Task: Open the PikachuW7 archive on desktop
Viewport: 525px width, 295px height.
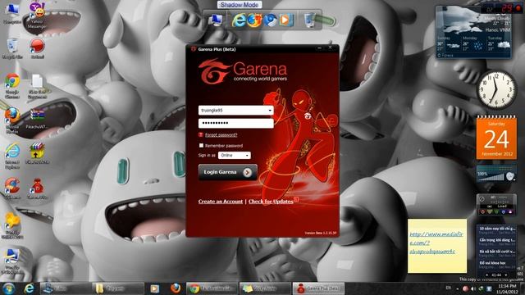Action: point(37,119)
